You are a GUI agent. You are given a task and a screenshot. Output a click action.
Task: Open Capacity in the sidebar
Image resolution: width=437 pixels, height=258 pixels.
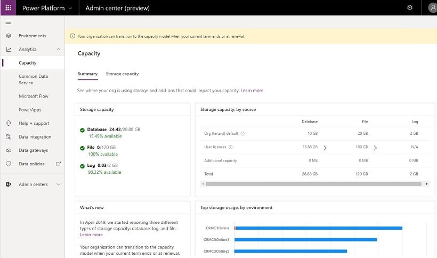33,63
